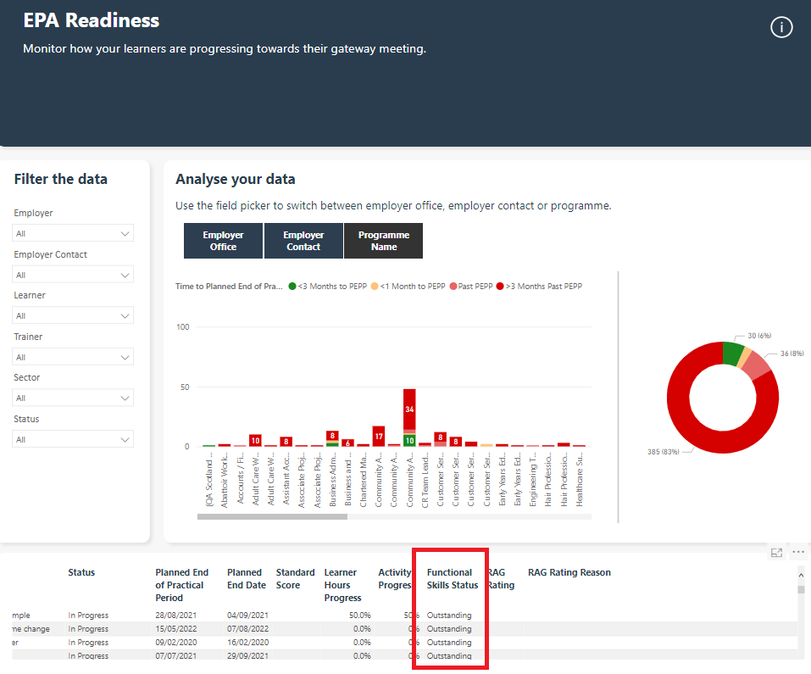
Task: Switch to Employer Contact field
Action: pos(303,241)
